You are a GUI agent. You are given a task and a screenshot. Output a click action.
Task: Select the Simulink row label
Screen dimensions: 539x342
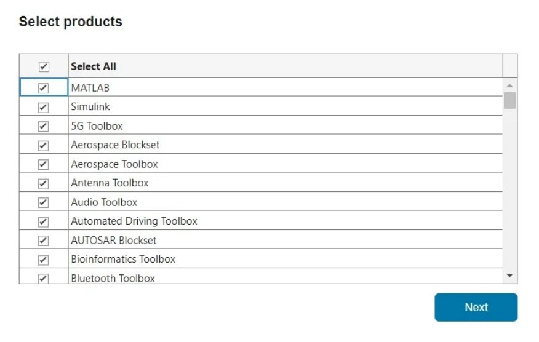(90, 107)
